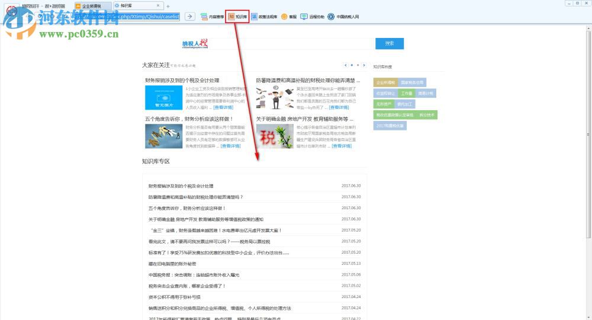Viewport: 592px width, 320px height.
Task: Open card title 五个角度告诉你，财务分析应该这样做
Action: [189, 119]
